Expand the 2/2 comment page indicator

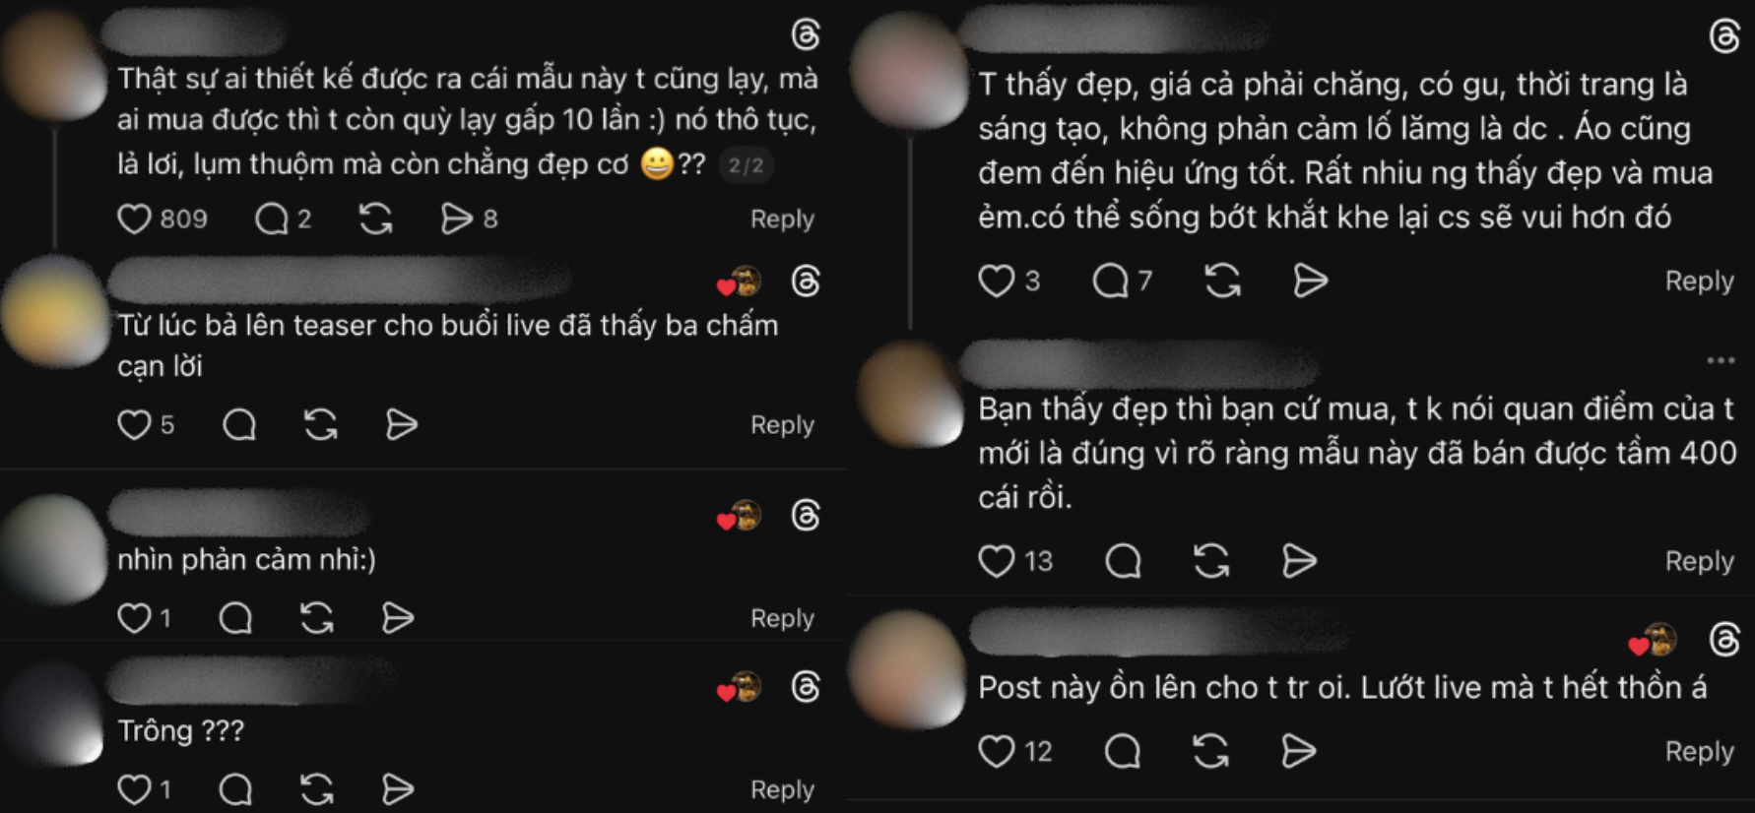(x=746, y=165)
